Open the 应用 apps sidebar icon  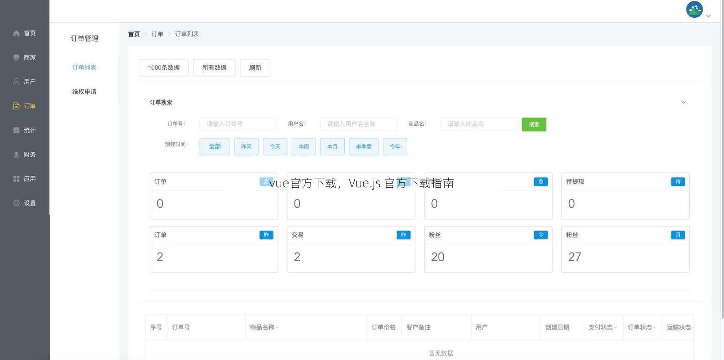tap(16, 179)
